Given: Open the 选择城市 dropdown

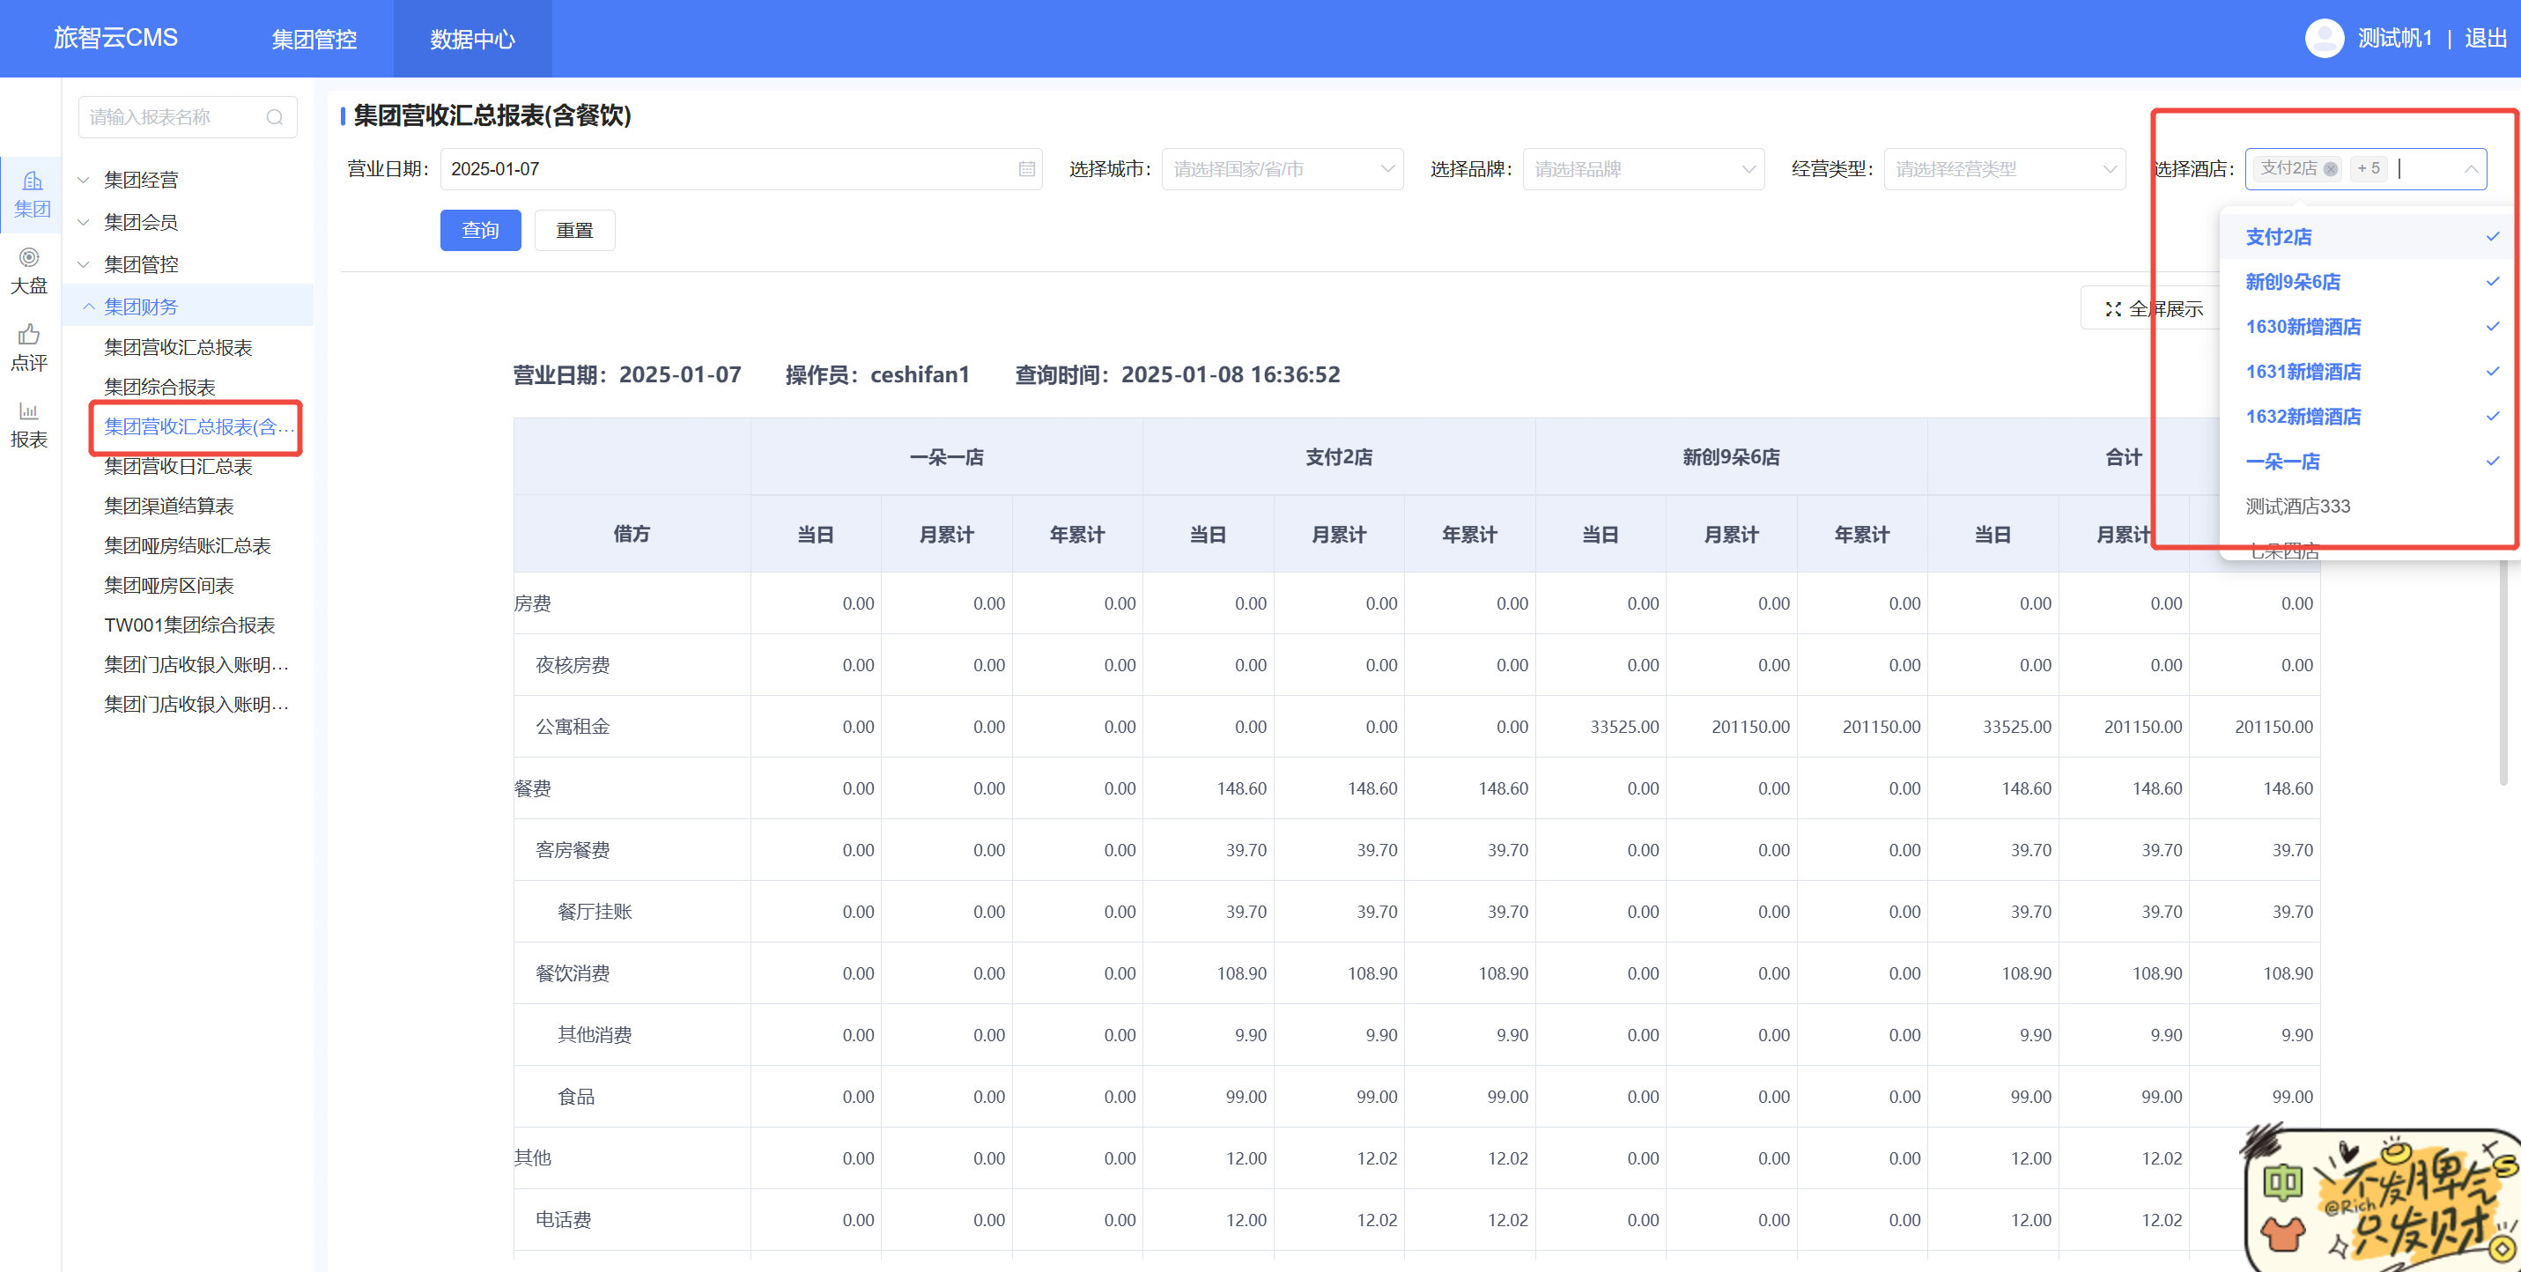Looking at the screenshot, I should [1282, 169].
